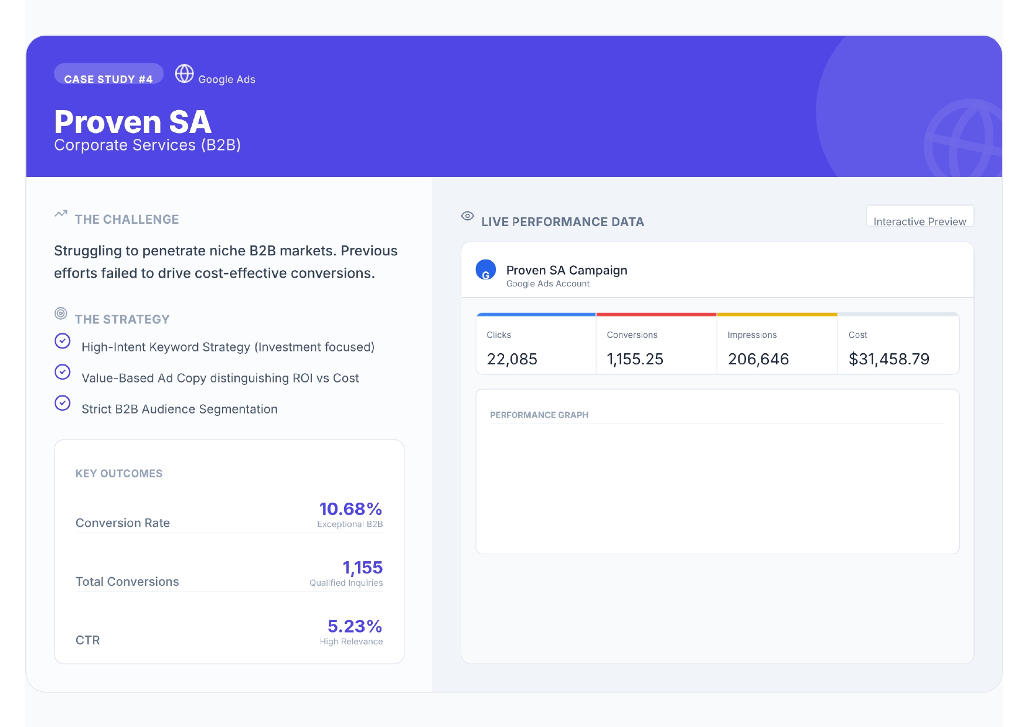Click the blue bar above Clicks
The width and height of the screenshot is (1028, 727).
coord(536,315)
